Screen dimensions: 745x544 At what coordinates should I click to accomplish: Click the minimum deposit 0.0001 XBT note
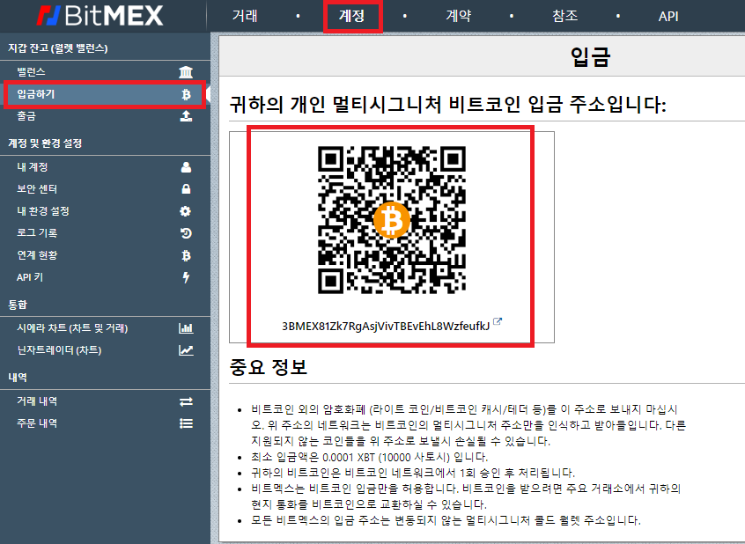[x=370, y=457]
